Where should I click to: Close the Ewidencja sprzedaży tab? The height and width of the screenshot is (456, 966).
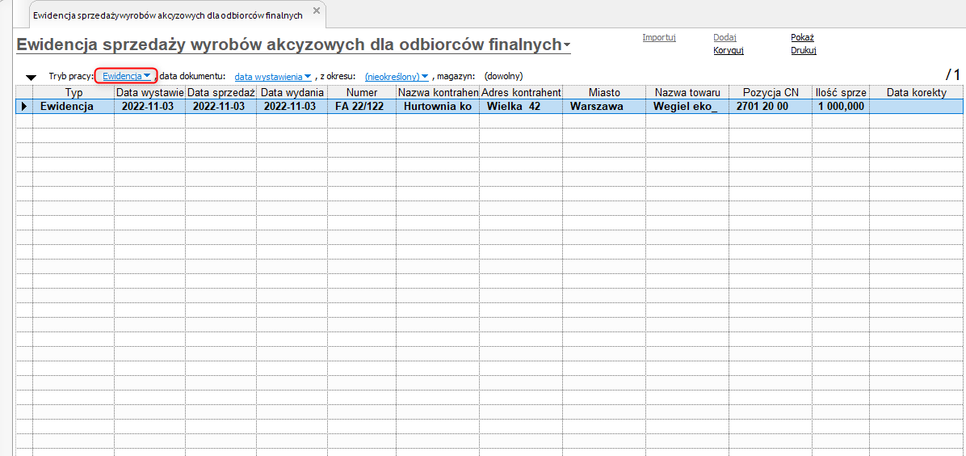point(317,11)
